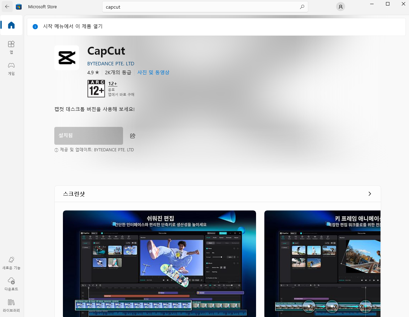Click the 앱에서 바로 구매 text

[x=121, y=95]
